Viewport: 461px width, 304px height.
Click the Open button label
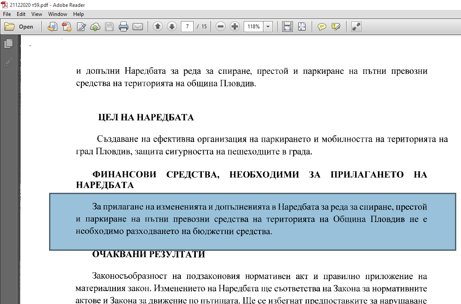[26, 27]
